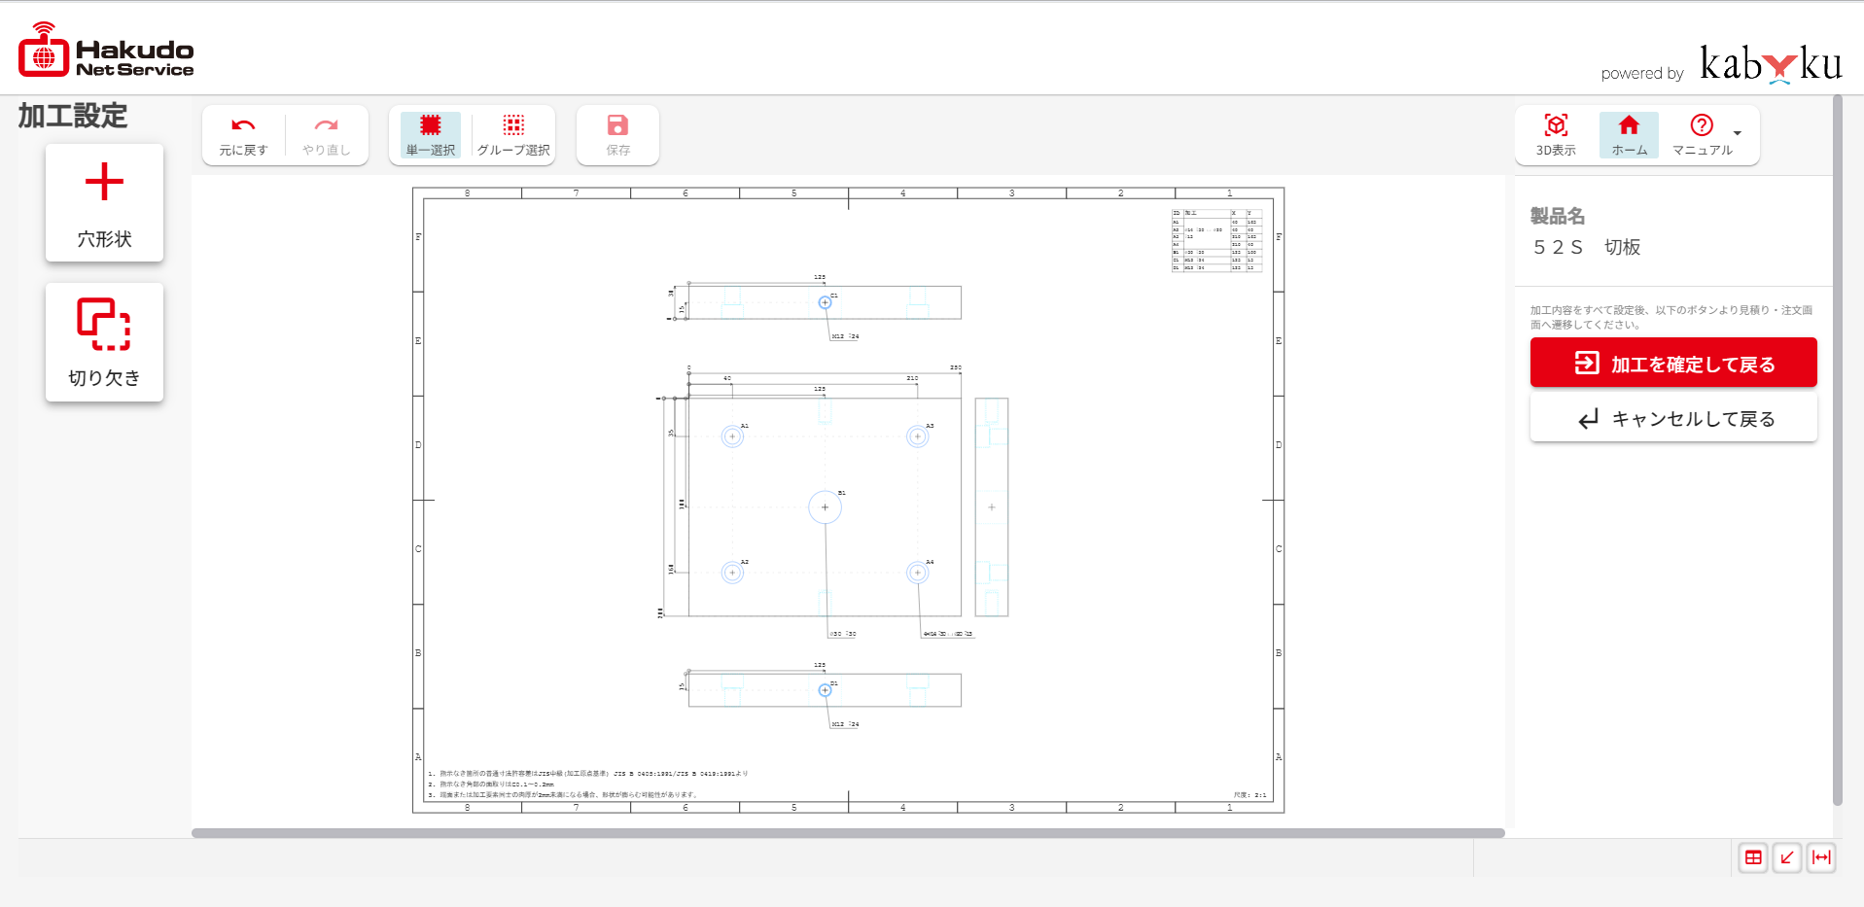Click the redo (やり直し) icon
This screenshot has width=1864, height=907.
coord(326,126)
